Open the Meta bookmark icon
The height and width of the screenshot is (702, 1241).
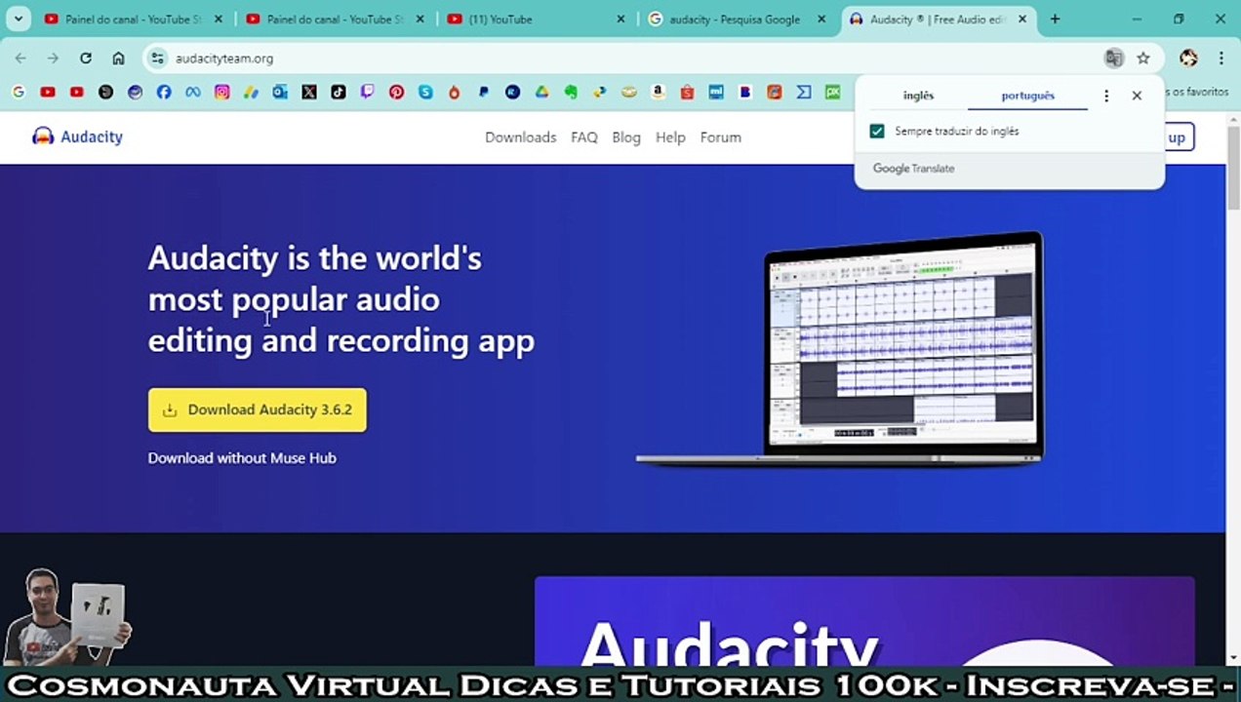pos(192,92)
